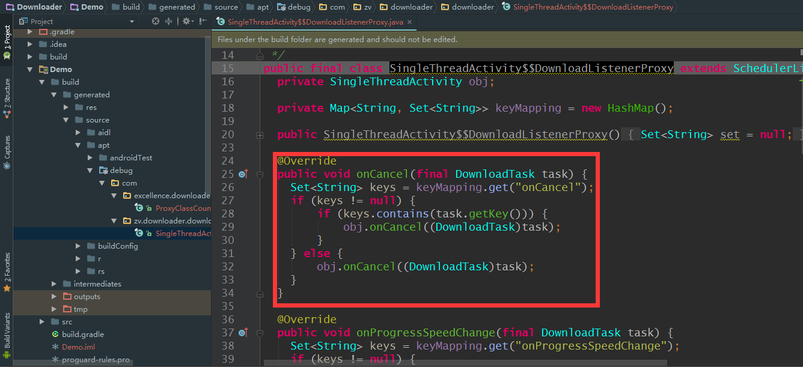803x367 pixels.
Task: Expand the res folder arrow
Action: [66, 107]
